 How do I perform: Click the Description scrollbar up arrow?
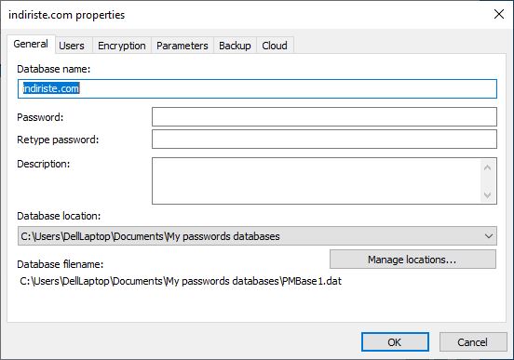487,167
